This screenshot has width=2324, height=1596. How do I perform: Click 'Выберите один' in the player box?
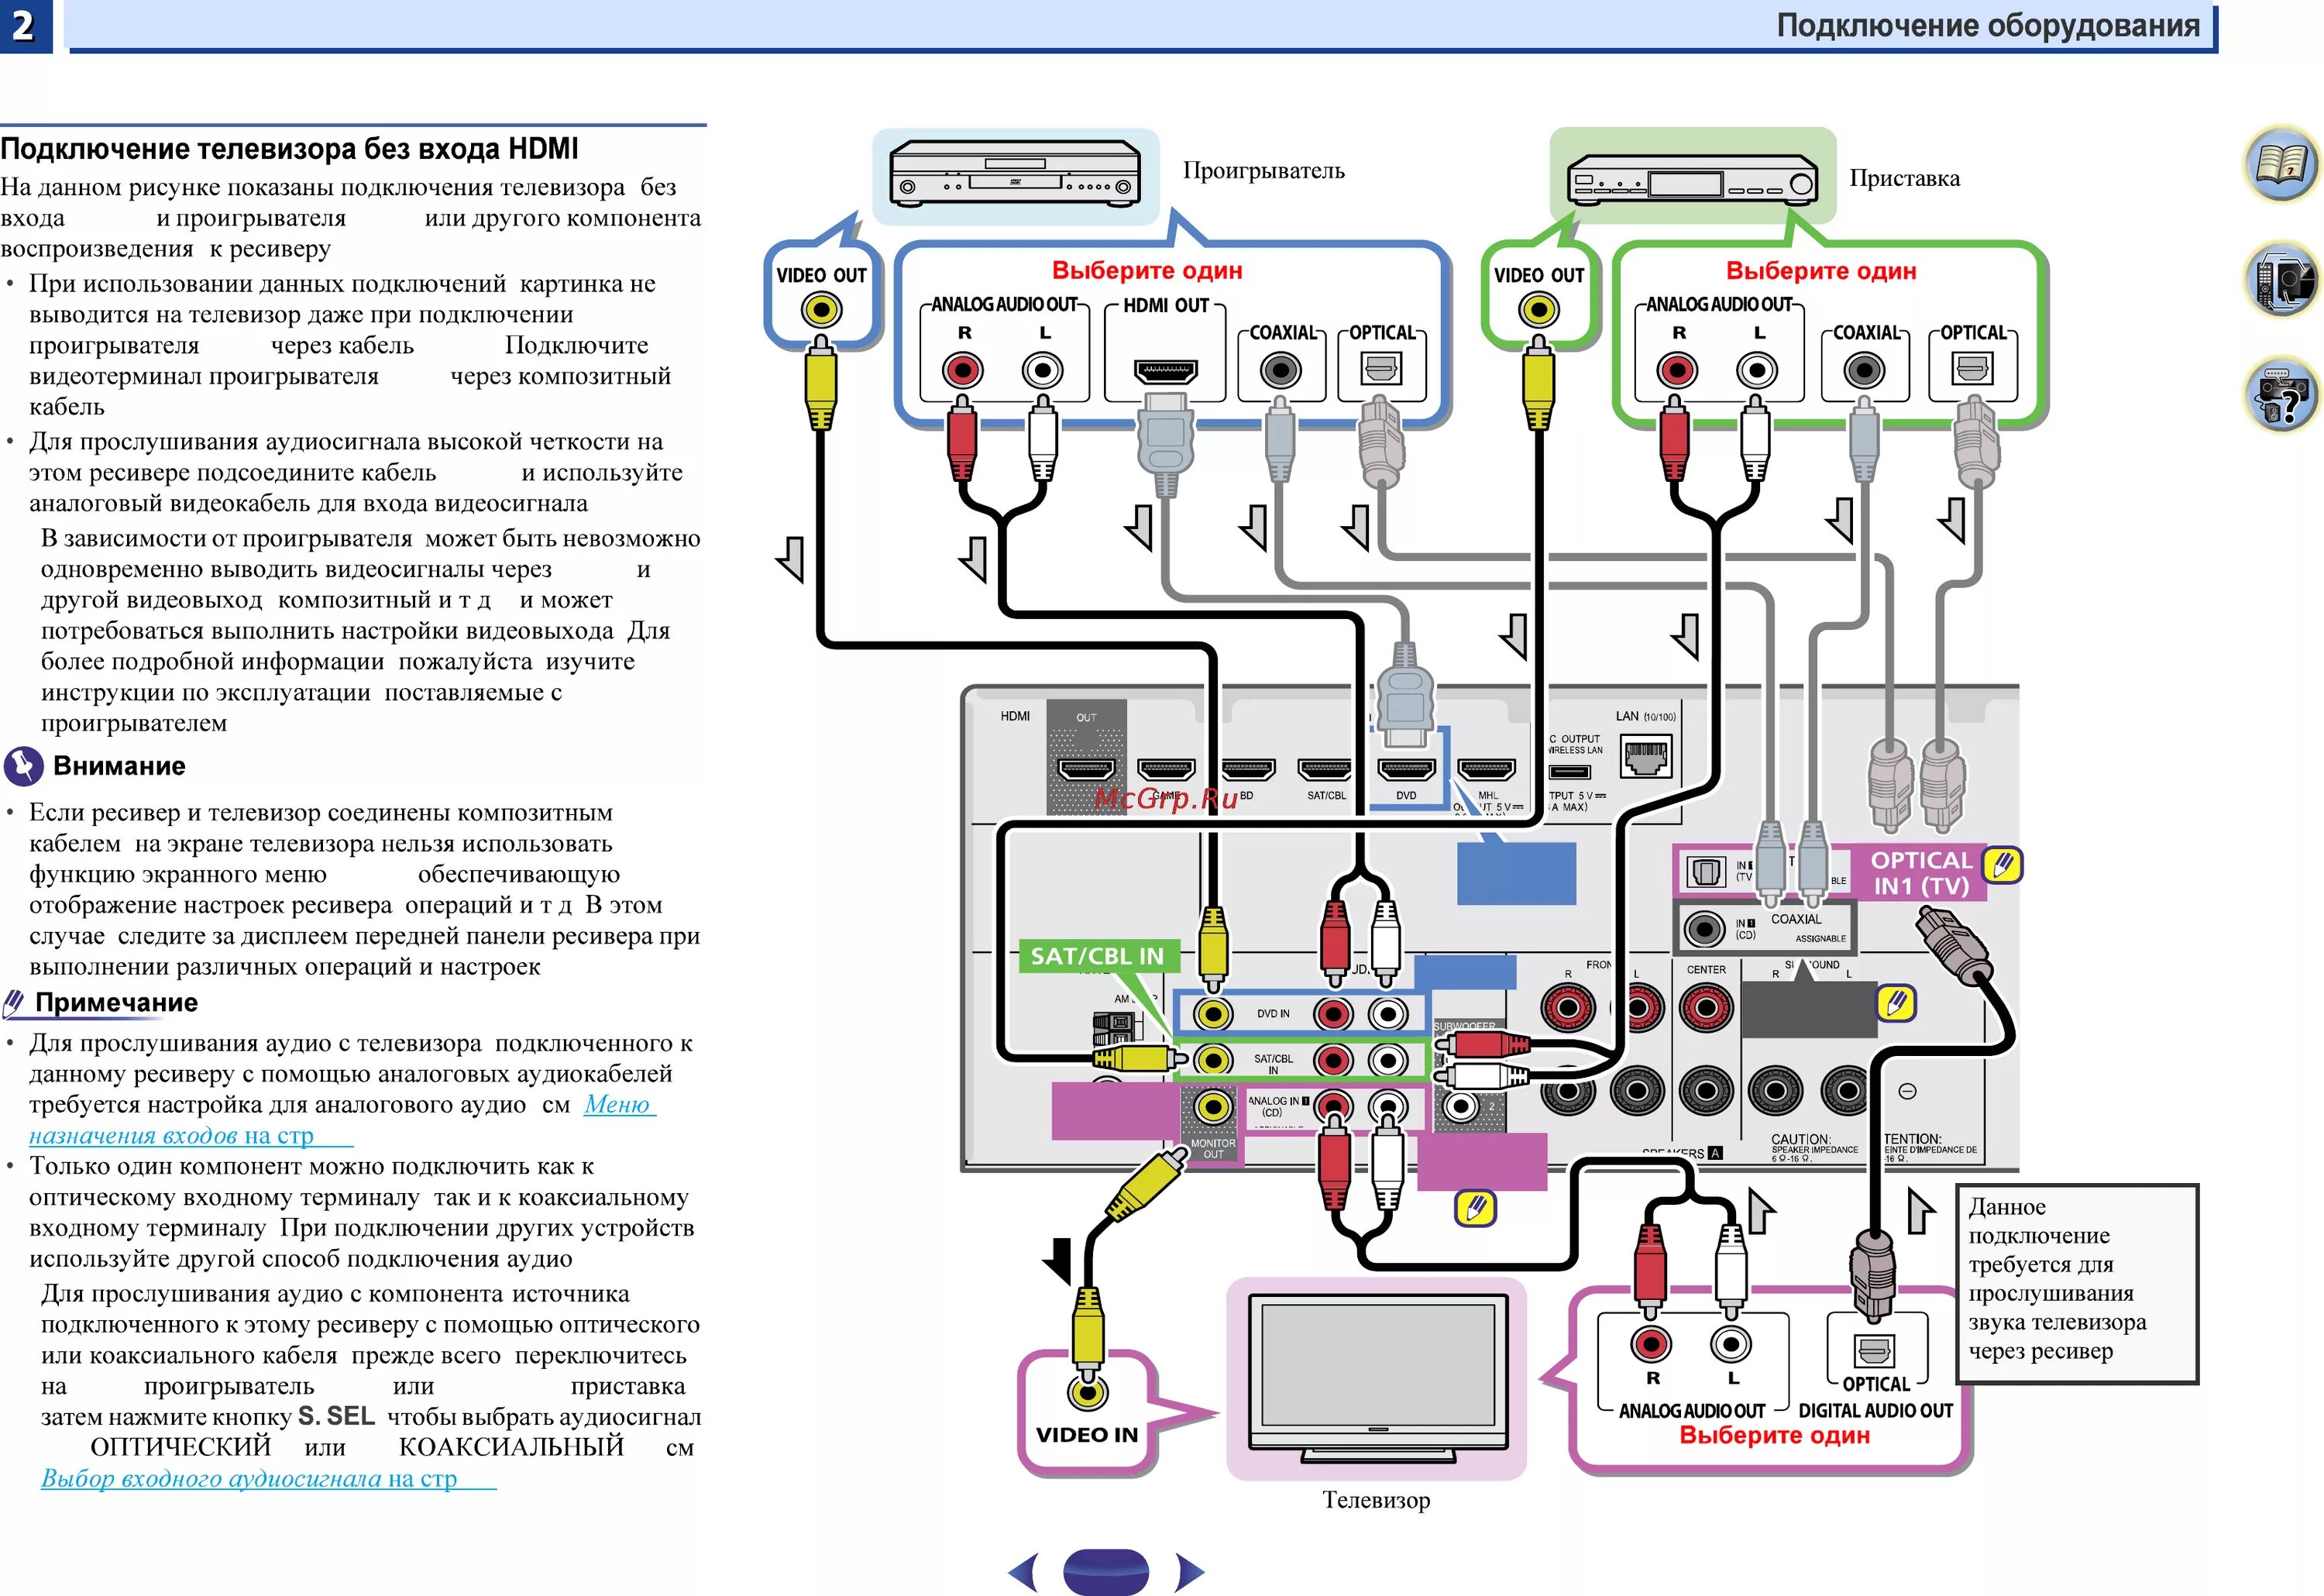(x=1147, y=271)
